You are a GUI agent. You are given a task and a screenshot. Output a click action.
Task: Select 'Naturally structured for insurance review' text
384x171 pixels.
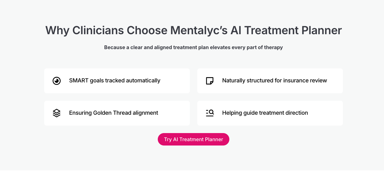point(274,81)
